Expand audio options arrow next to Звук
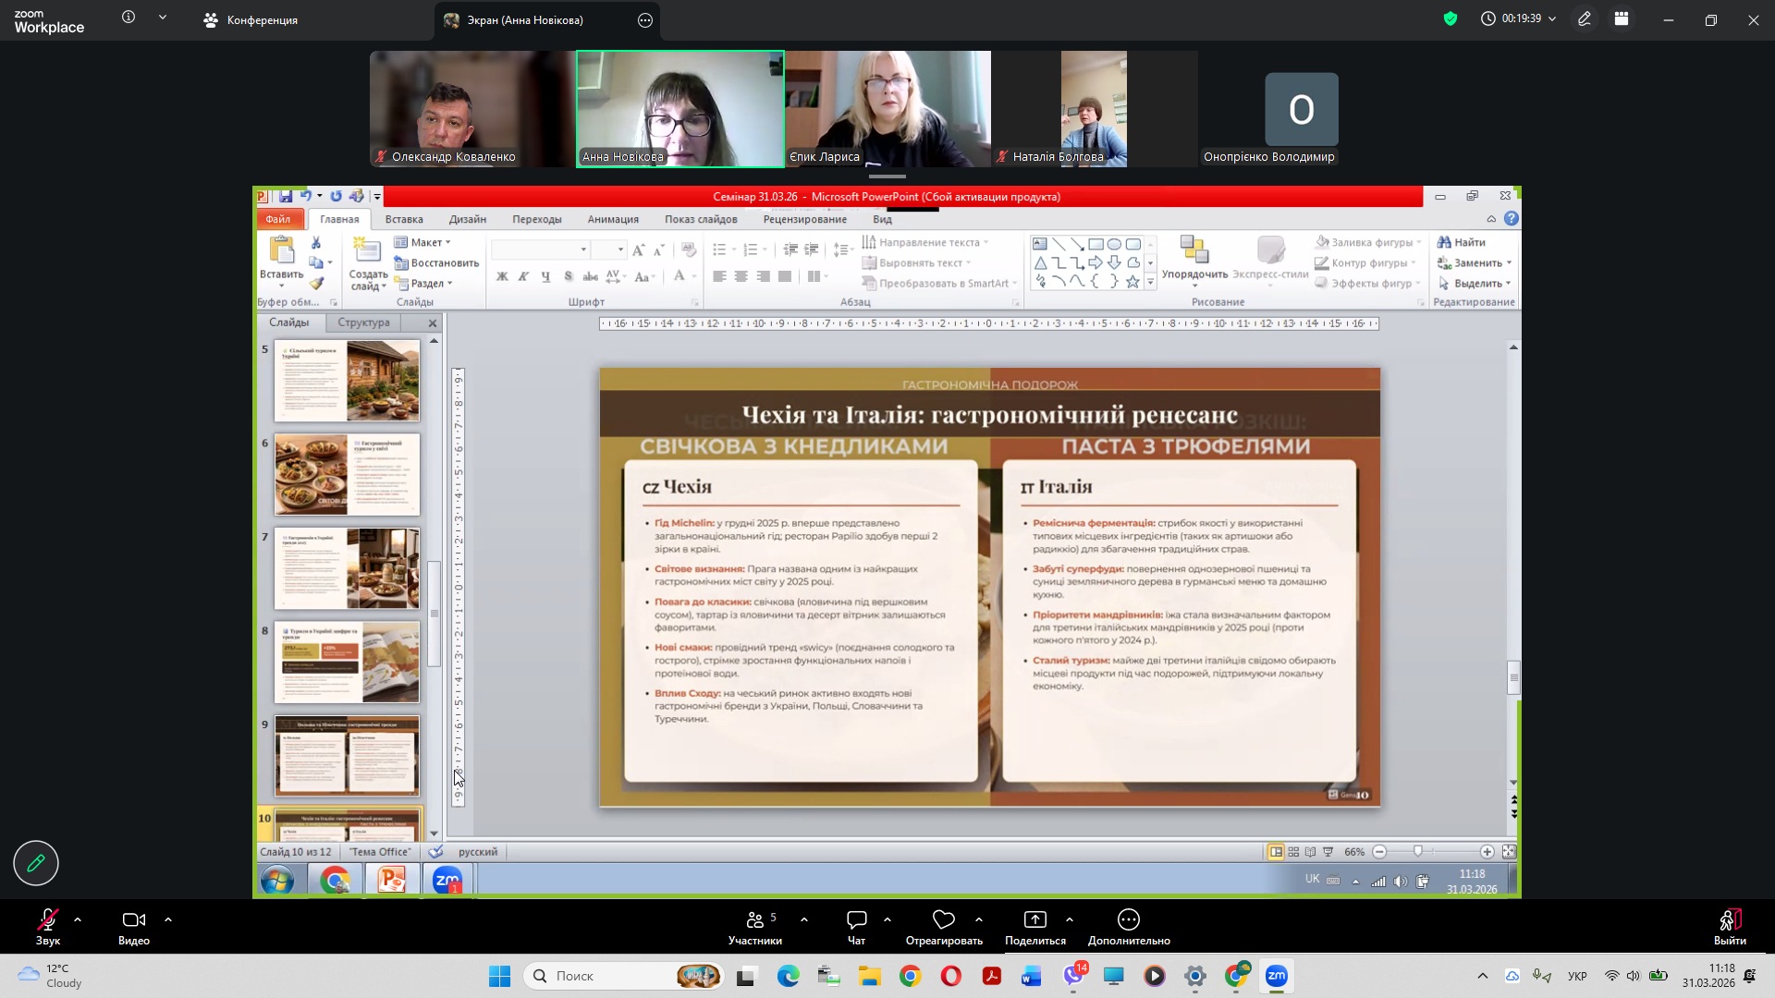This screenshot has height=998, width=1775. pyautogui.click(x=78, y=919)
